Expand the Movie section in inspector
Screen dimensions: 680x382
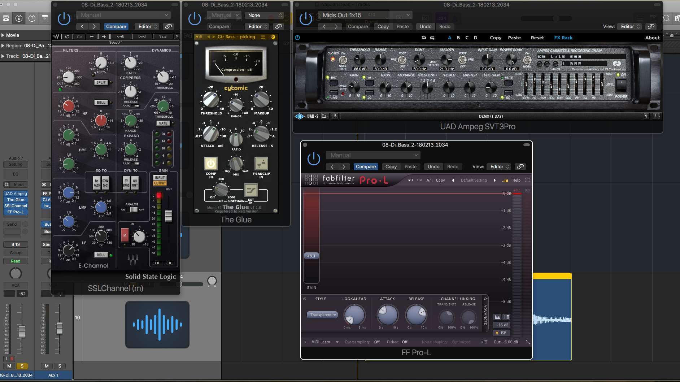pyautogui.click(x=3, y=35)
